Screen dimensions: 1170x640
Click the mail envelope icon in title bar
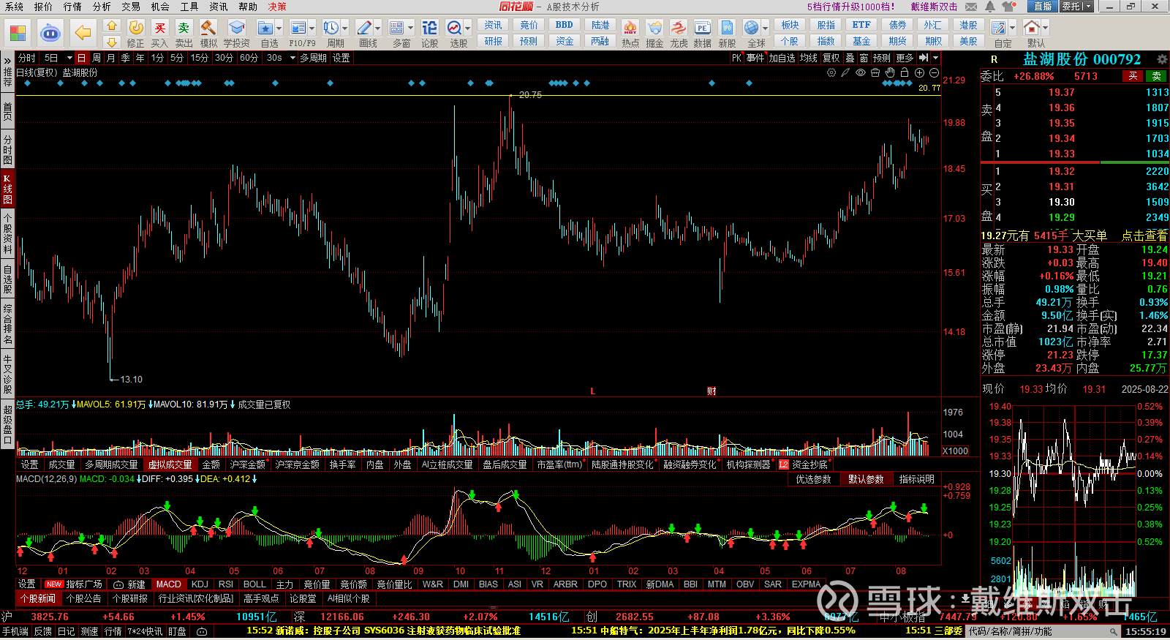pyautogui.click(x=971, y=7)
